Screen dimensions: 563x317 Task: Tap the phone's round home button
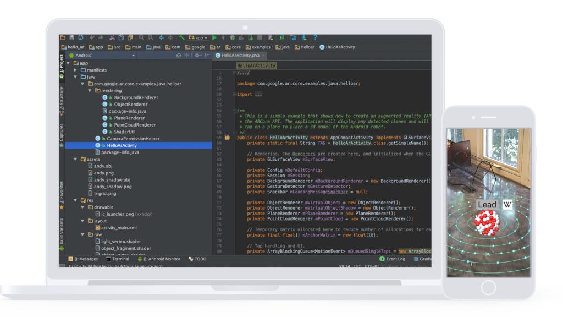(488, 287)
